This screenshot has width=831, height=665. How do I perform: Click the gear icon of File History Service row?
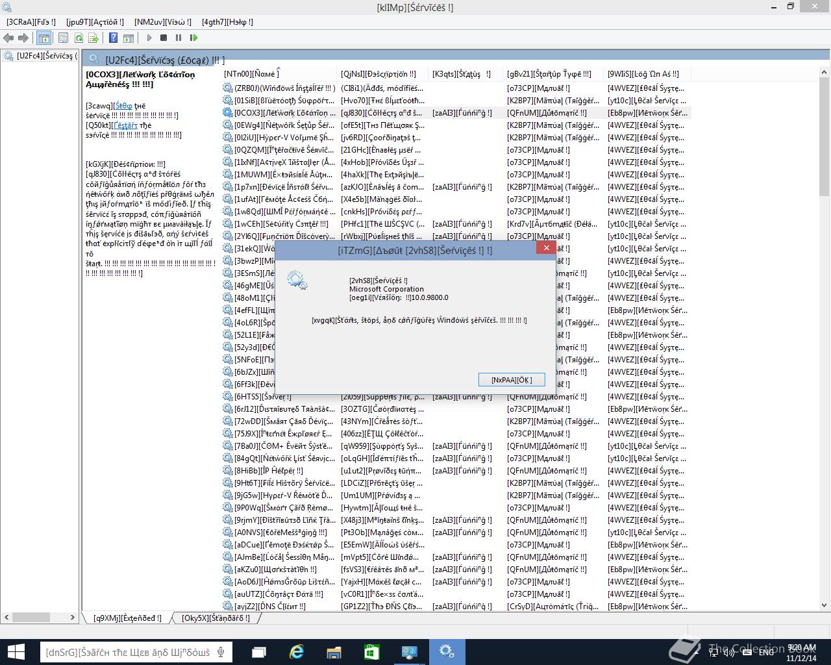227,483
